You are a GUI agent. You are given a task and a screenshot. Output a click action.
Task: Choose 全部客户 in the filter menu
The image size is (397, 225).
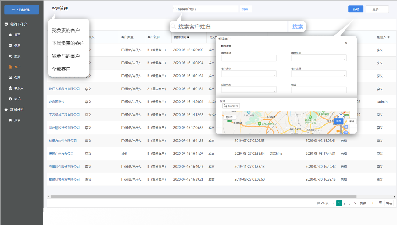click(x=61, y=69)
